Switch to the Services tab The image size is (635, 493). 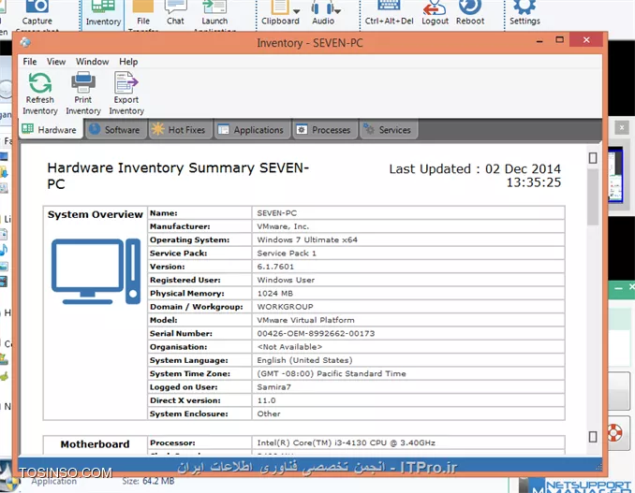(x=389, y=130)
